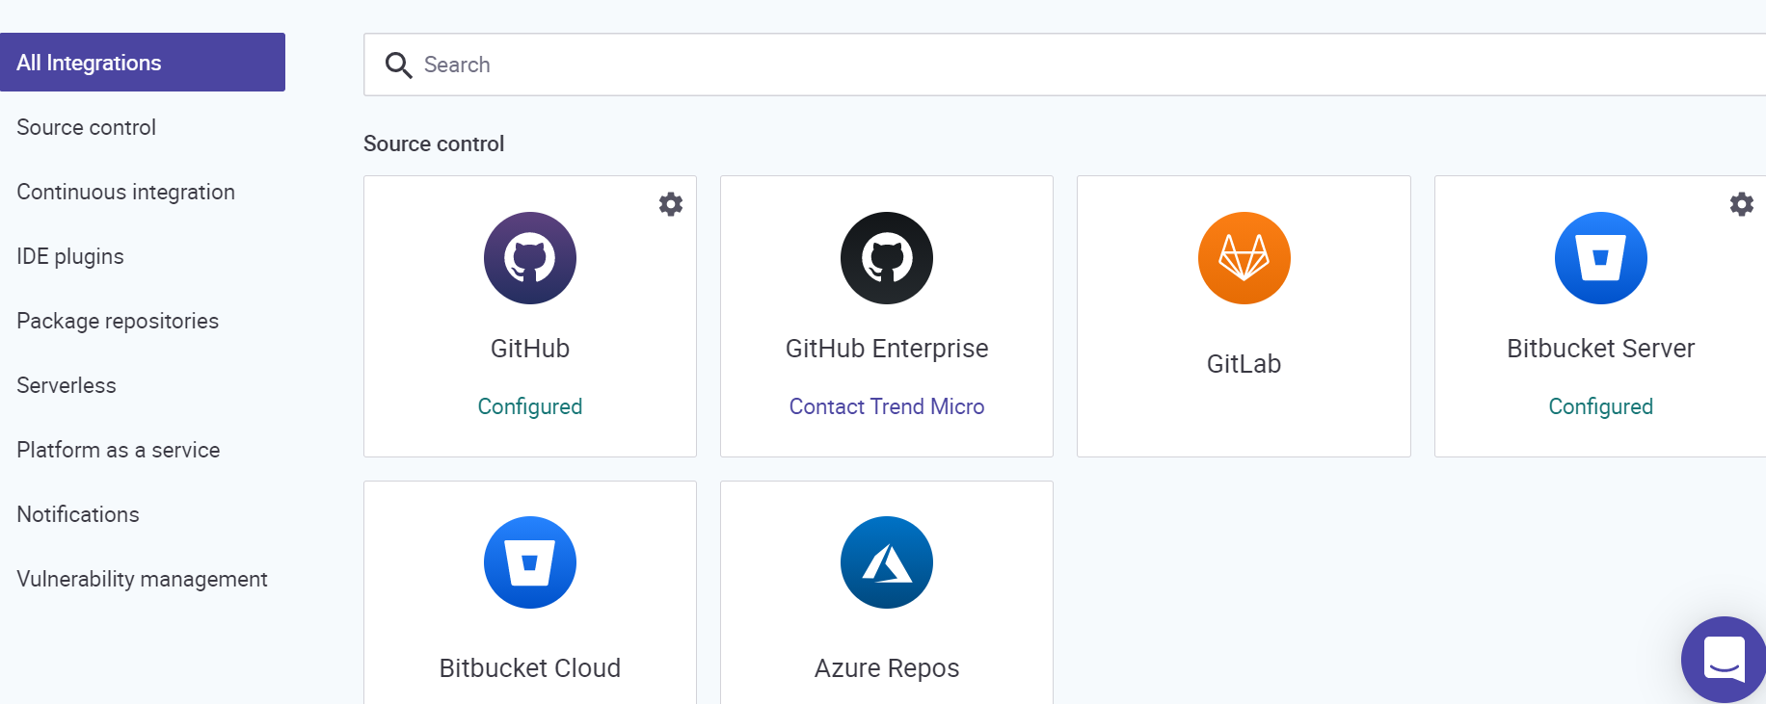Open the GitLab card title
This screenshot has height=704, width=1766.
[1244, 364]
